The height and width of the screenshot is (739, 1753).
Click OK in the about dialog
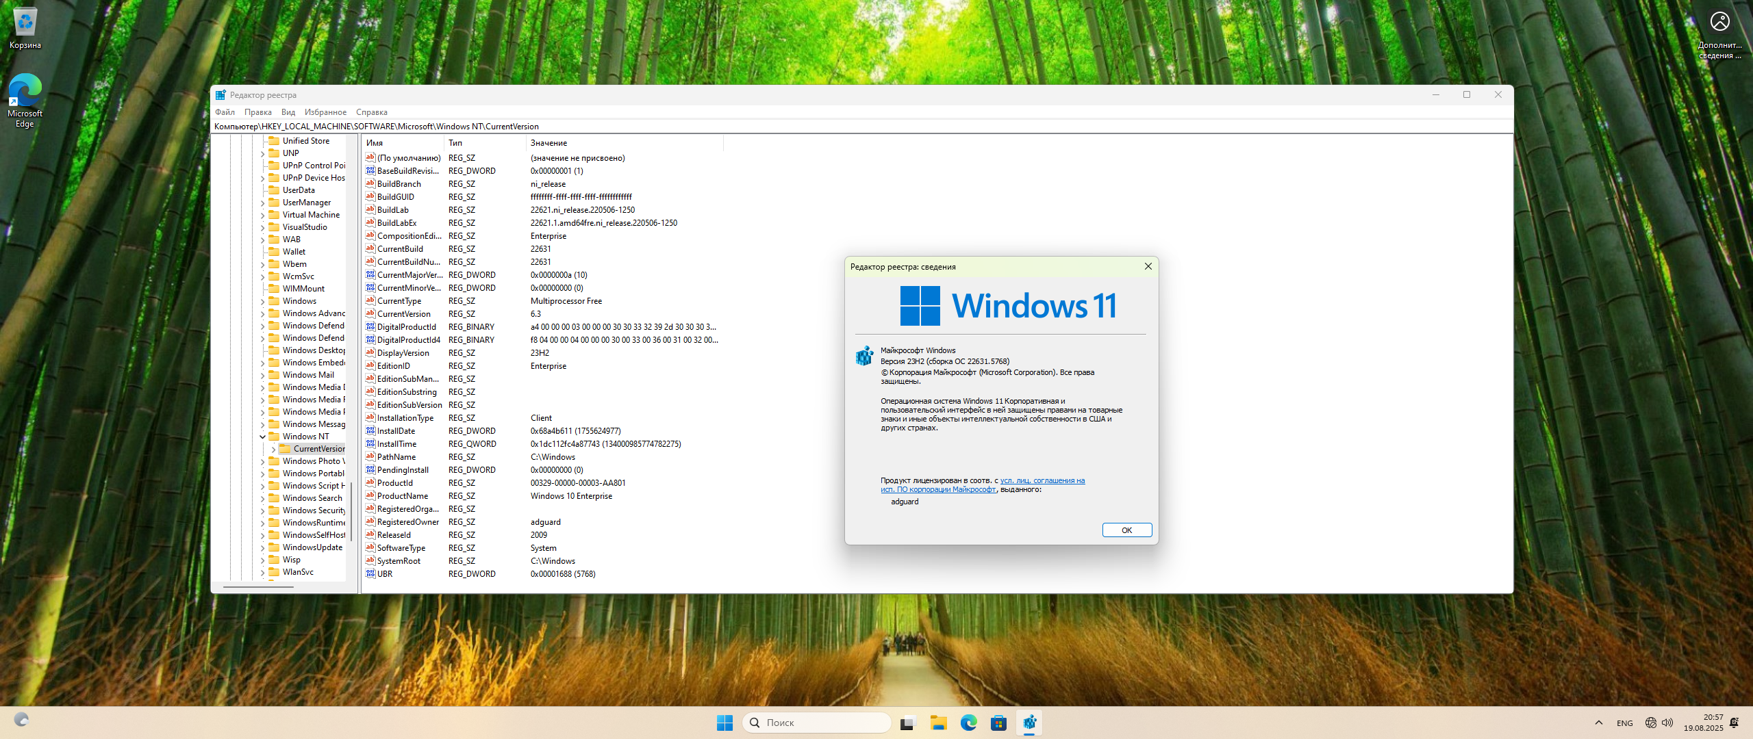[1127, 530]
